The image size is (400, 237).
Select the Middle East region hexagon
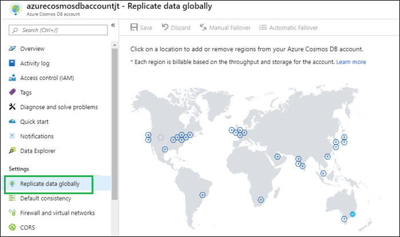pyautogui.click(x=278, y=156)
